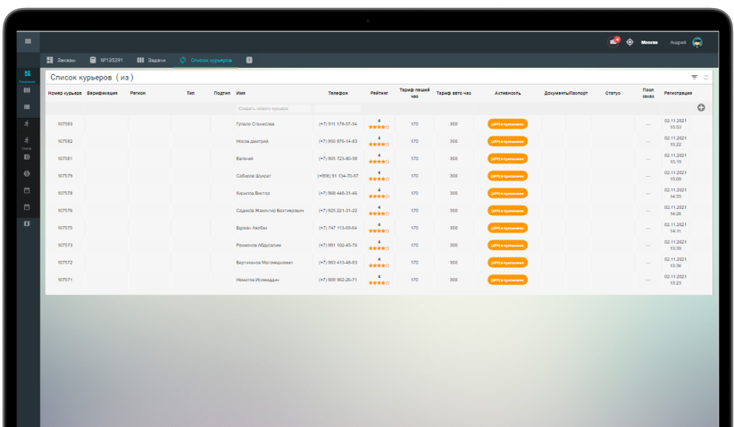Click the Телефон column header
The height and width of the screenshot is (427, 734).
coord(338,93)
